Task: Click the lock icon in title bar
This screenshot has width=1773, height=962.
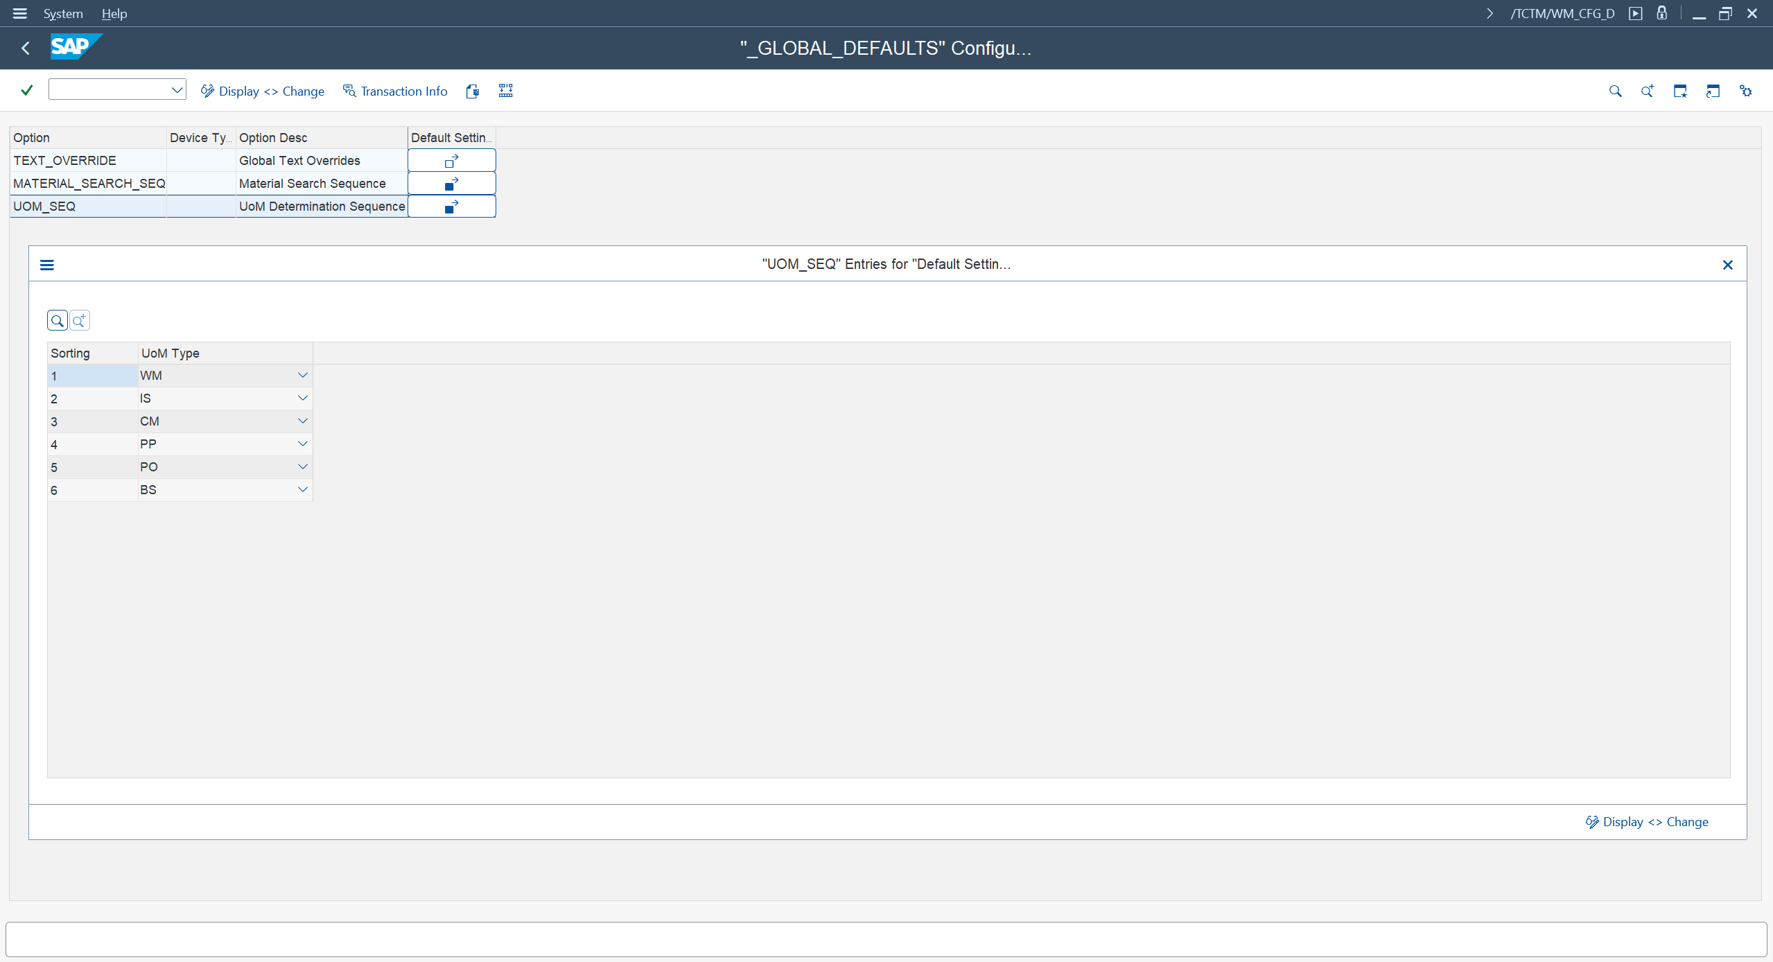Action: point(1661,13)
